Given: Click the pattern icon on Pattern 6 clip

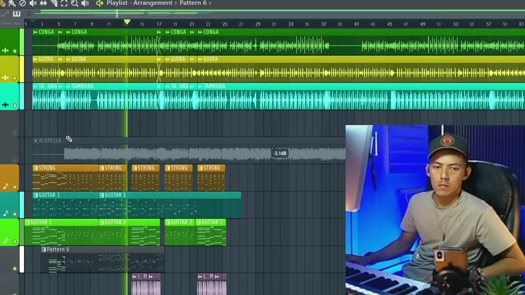Looking at the screenshot, I should point(43,250).
